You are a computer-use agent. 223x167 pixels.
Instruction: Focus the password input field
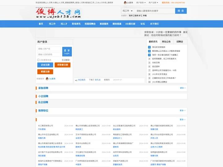49,54
